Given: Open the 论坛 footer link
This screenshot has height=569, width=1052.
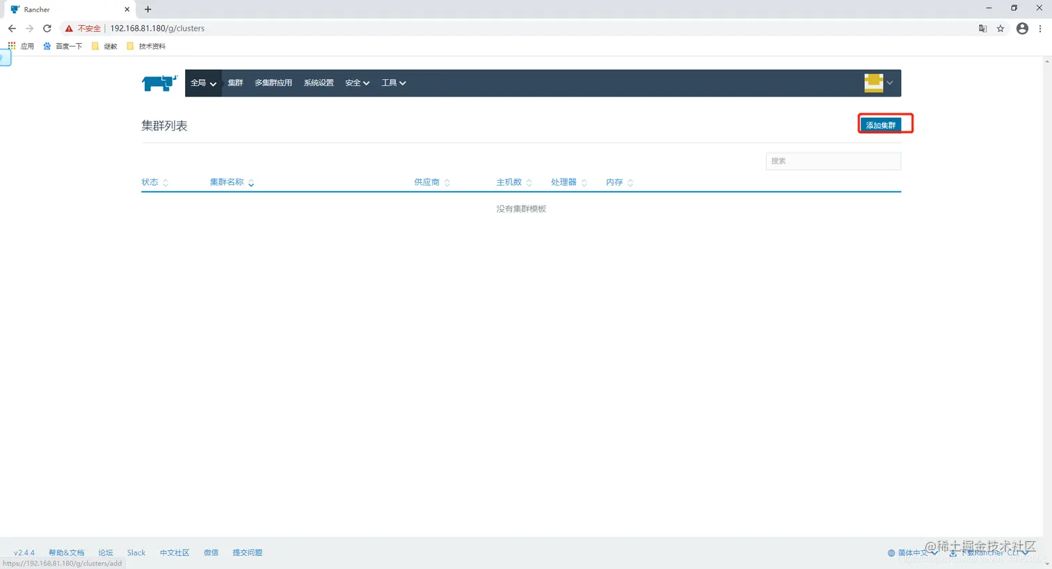Looking at the screenshot, I should click(106, 553).
